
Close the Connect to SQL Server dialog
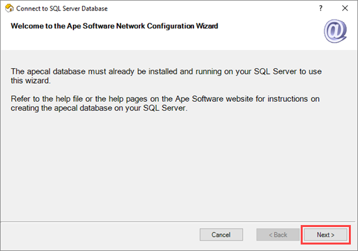tap(345, 8)
